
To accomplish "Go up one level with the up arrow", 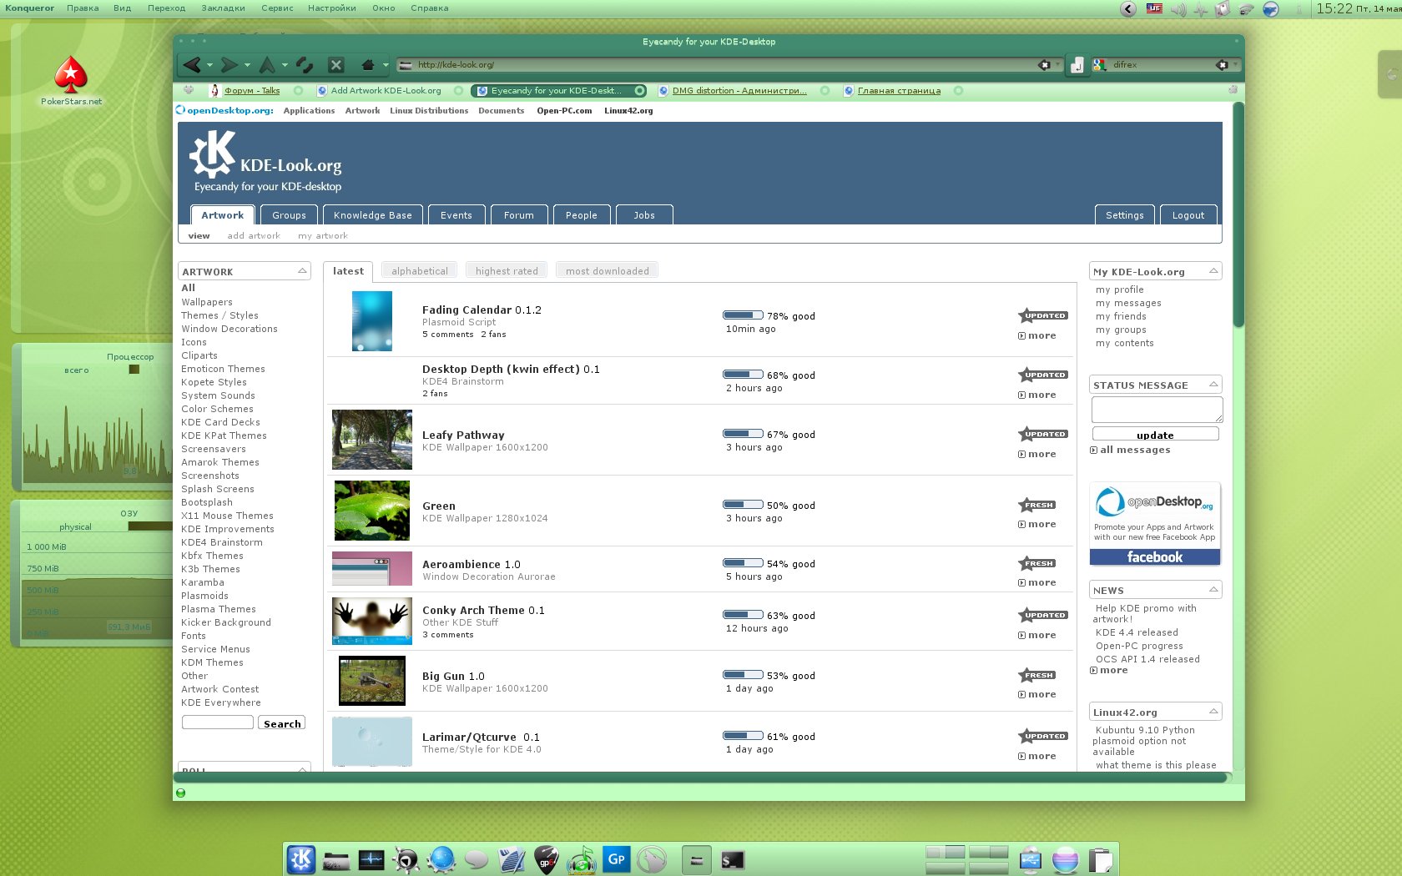I will (267, 64).
